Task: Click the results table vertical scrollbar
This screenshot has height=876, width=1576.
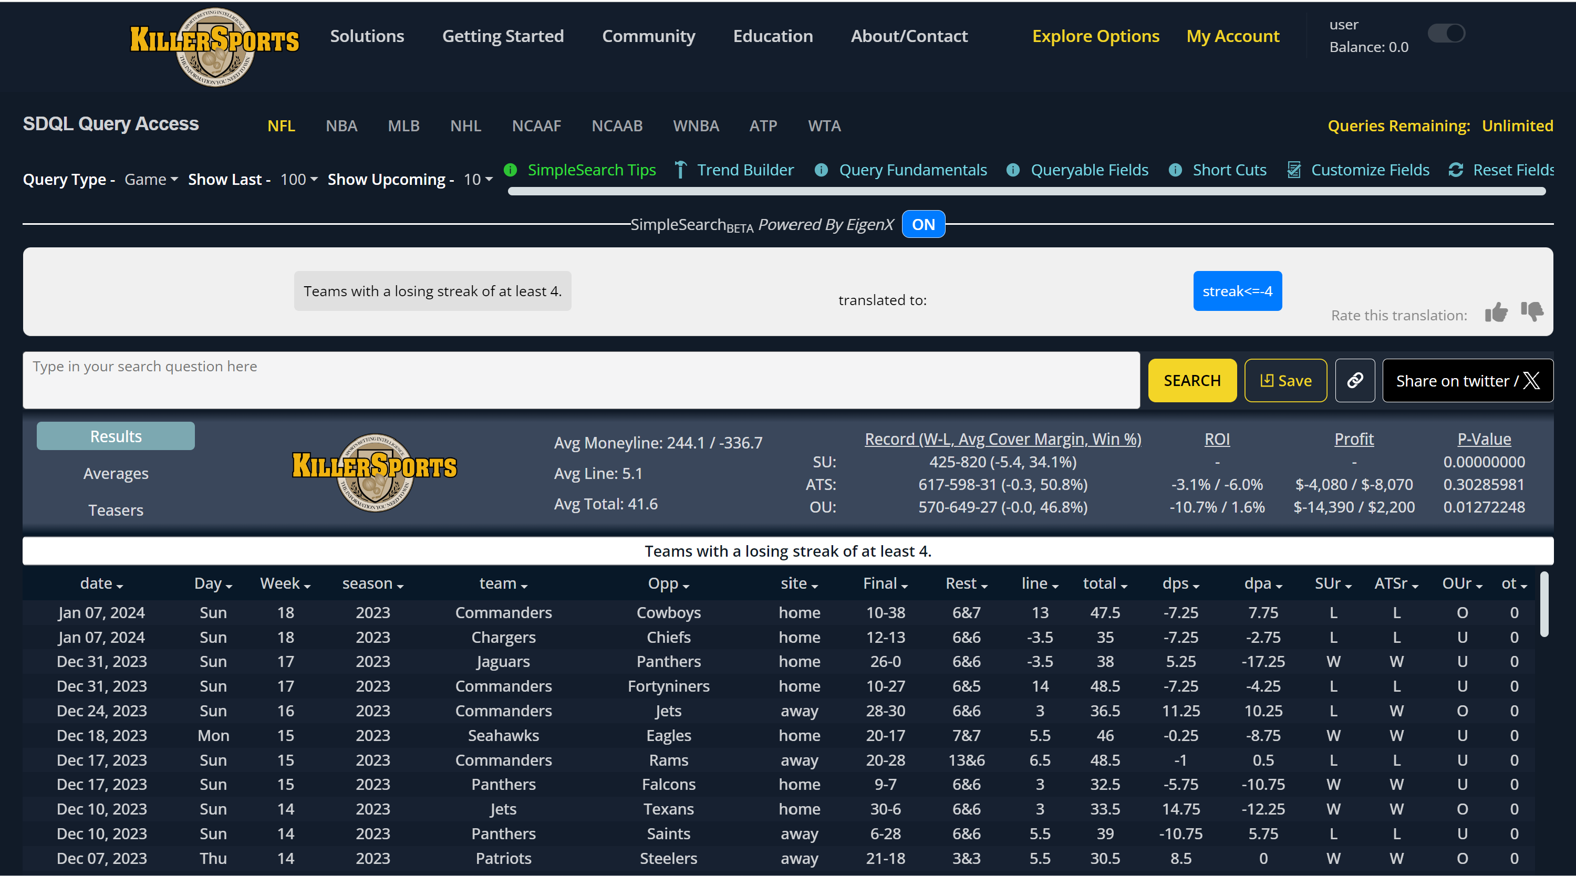Action: pyautogui.click(x=1544, y=604)
